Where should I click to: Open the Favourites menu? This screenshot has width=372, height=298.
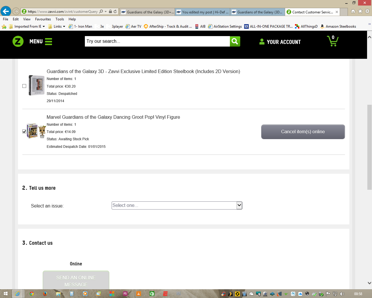click(43, 19)
